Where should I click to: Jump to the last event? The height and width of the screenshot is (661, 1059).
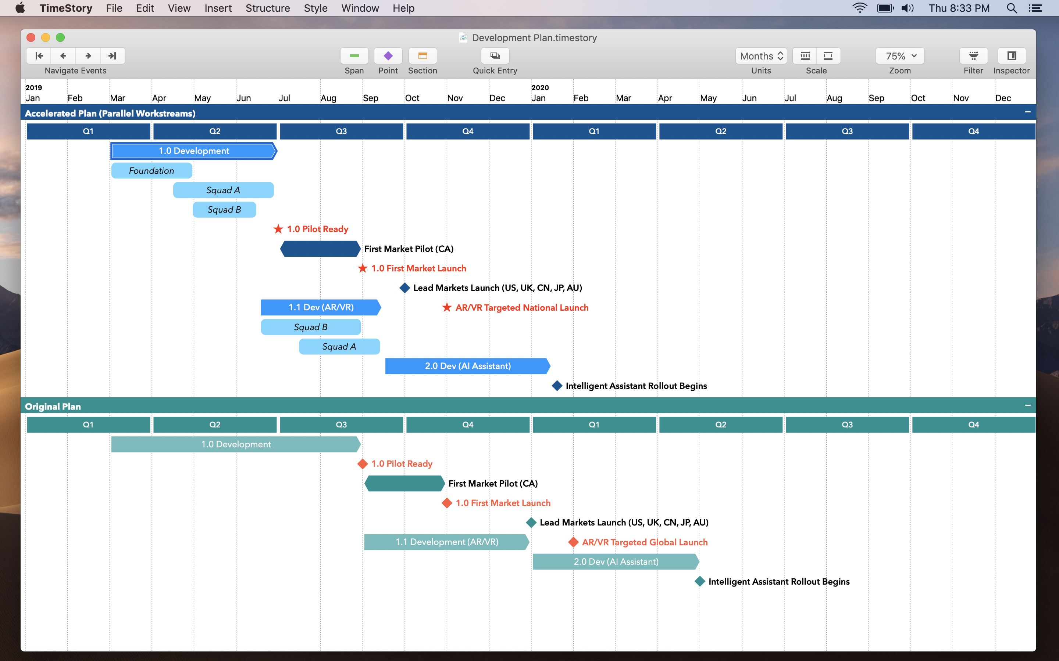pos(112,55)
